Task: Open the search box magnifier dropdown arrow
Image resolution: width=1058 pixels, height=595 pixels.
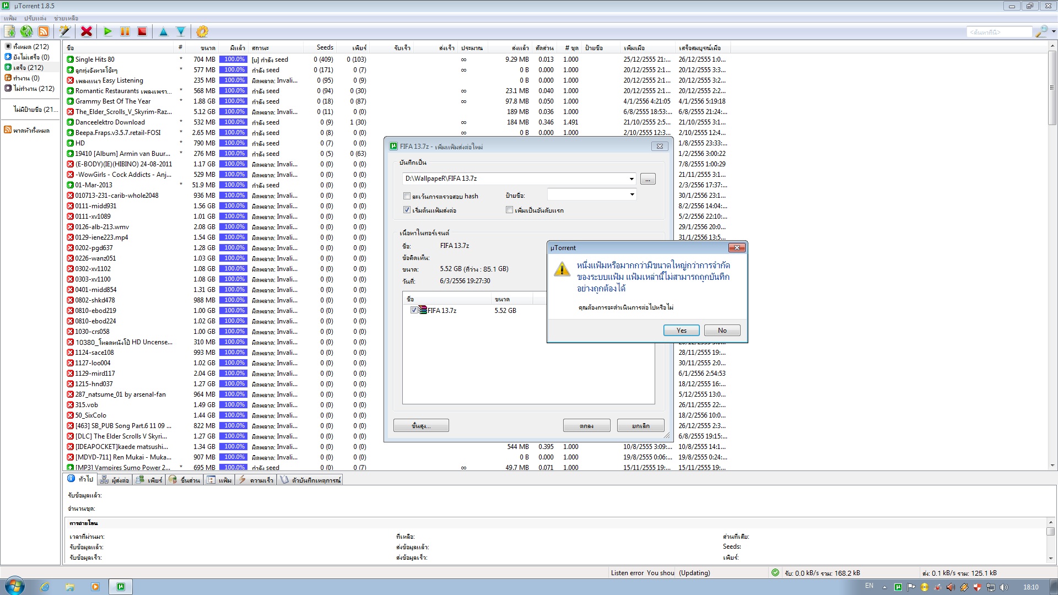Action: click(1053, 32)
